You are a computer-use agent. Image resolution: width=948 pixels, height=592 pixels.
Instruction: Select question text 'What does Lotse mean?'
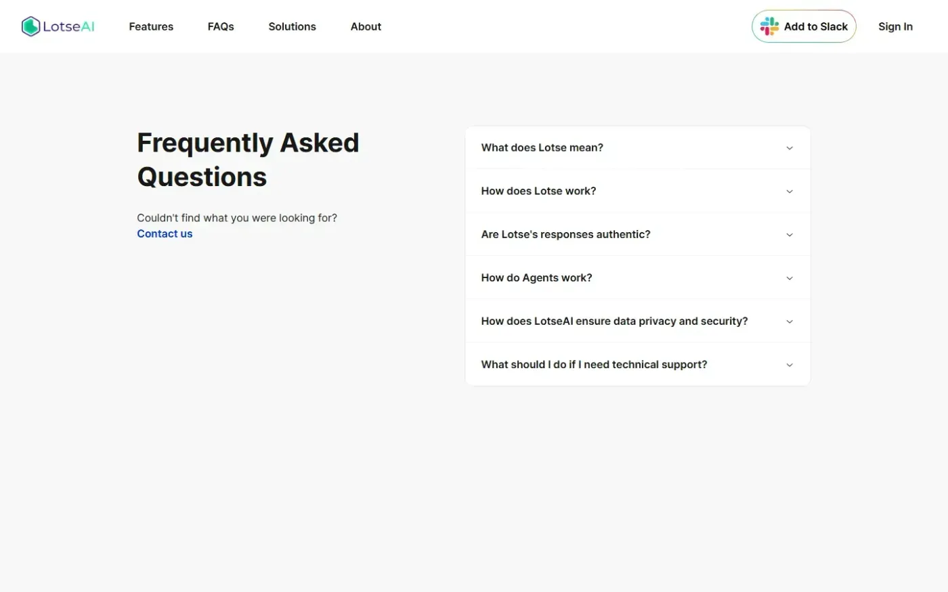click(542, 147)
